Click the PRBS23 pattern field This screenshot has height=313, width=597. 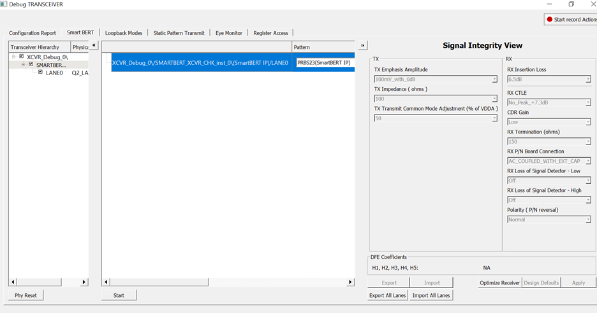pos(323,63)
